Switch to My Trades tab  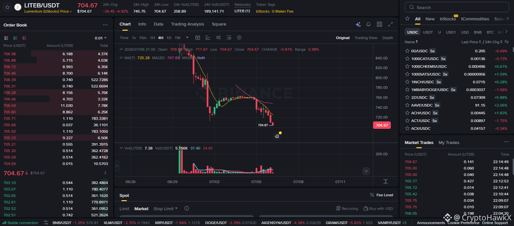[449, 142]
